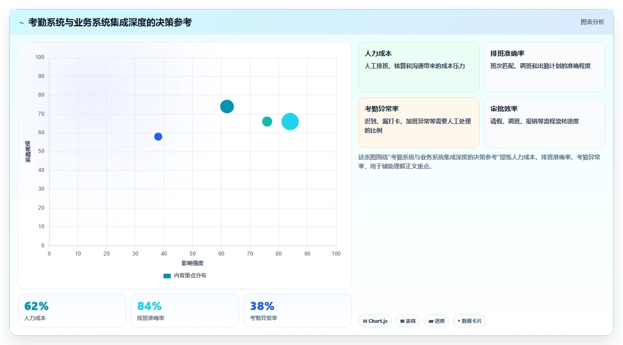Click the 进度 tag chip

point(436,321)
